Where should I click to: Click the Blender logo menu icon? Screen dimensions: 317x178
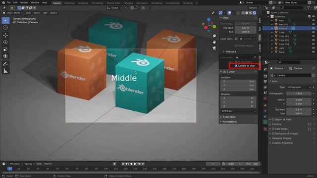coord(3,2)
